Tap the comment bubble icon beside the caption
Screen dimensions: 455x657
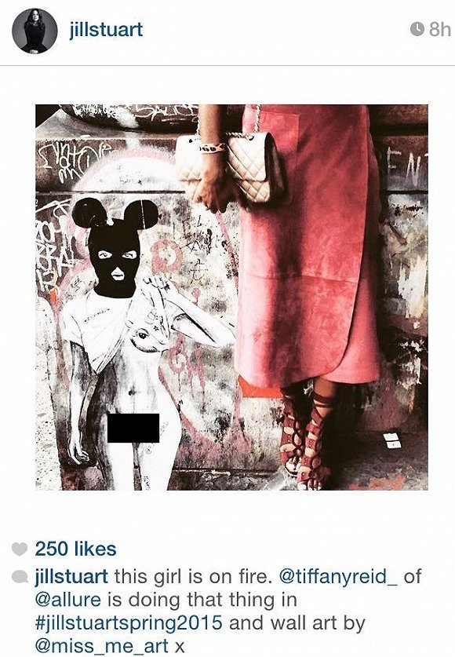point(20,577)
